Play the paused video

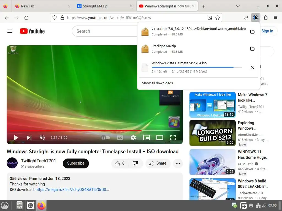pos(16,138)
